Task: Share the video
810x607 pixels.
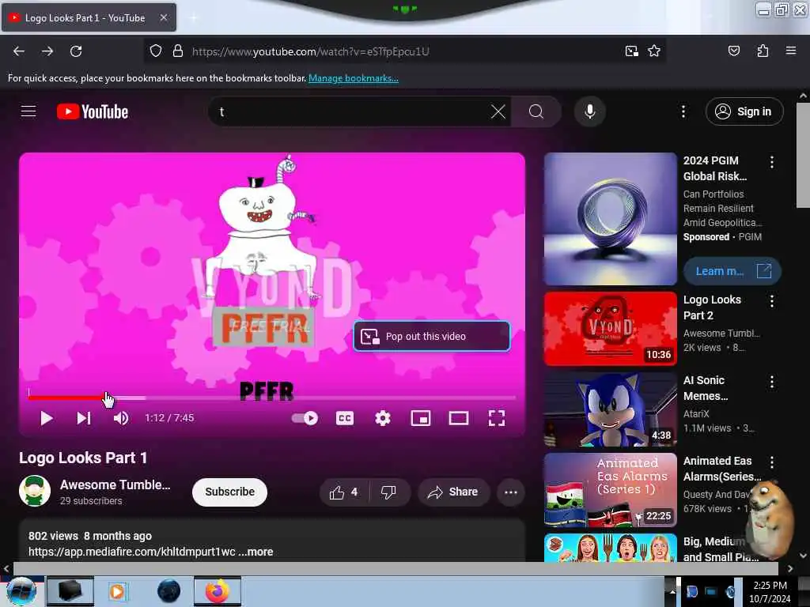Action: (x=453, y=492)
